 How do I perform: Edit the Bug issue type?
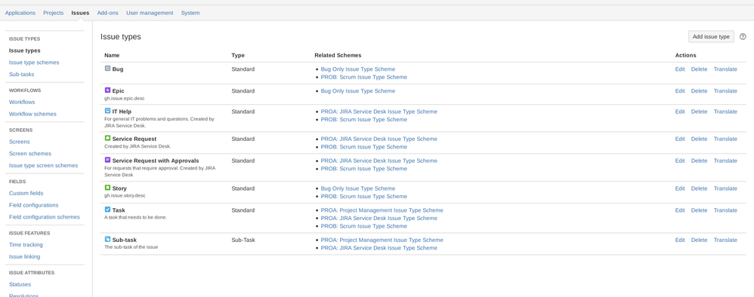coord(679,69)
